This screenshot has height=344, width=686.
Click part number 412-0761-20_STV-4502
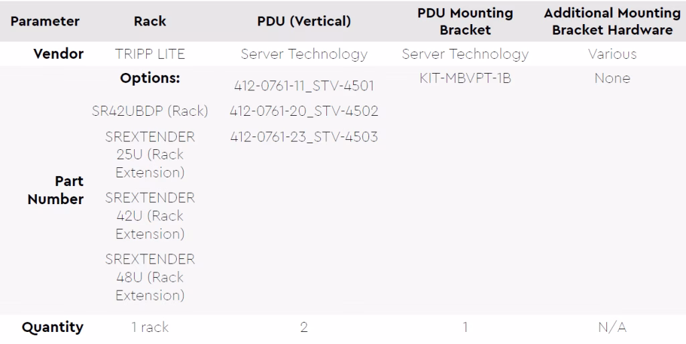point(304,111)
